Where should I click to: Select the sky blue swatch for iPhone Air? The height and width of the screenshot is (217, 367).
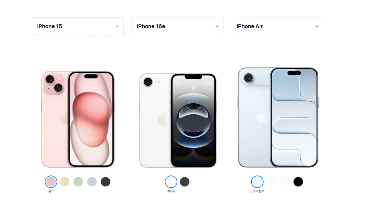point(257,182)
